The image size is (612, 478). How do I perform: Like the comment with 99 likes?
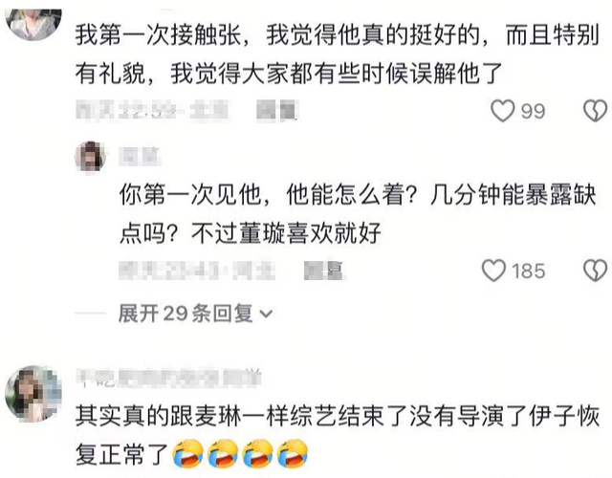pos(502,111)
